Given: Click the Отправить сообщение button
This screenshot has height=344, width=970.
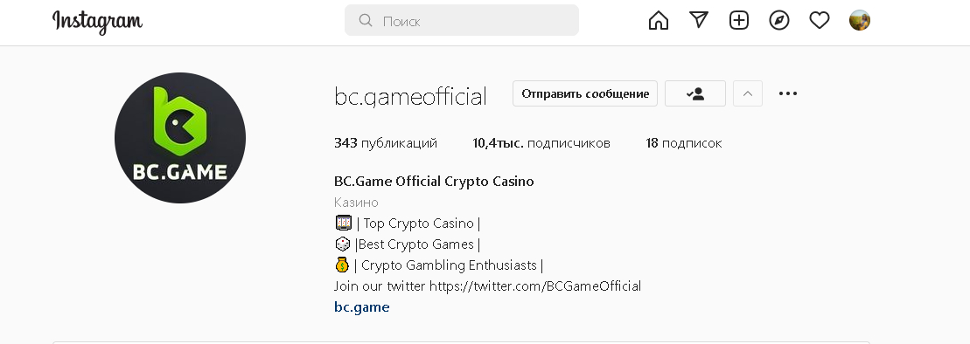Looking at the screenshot, I should 584,94.
